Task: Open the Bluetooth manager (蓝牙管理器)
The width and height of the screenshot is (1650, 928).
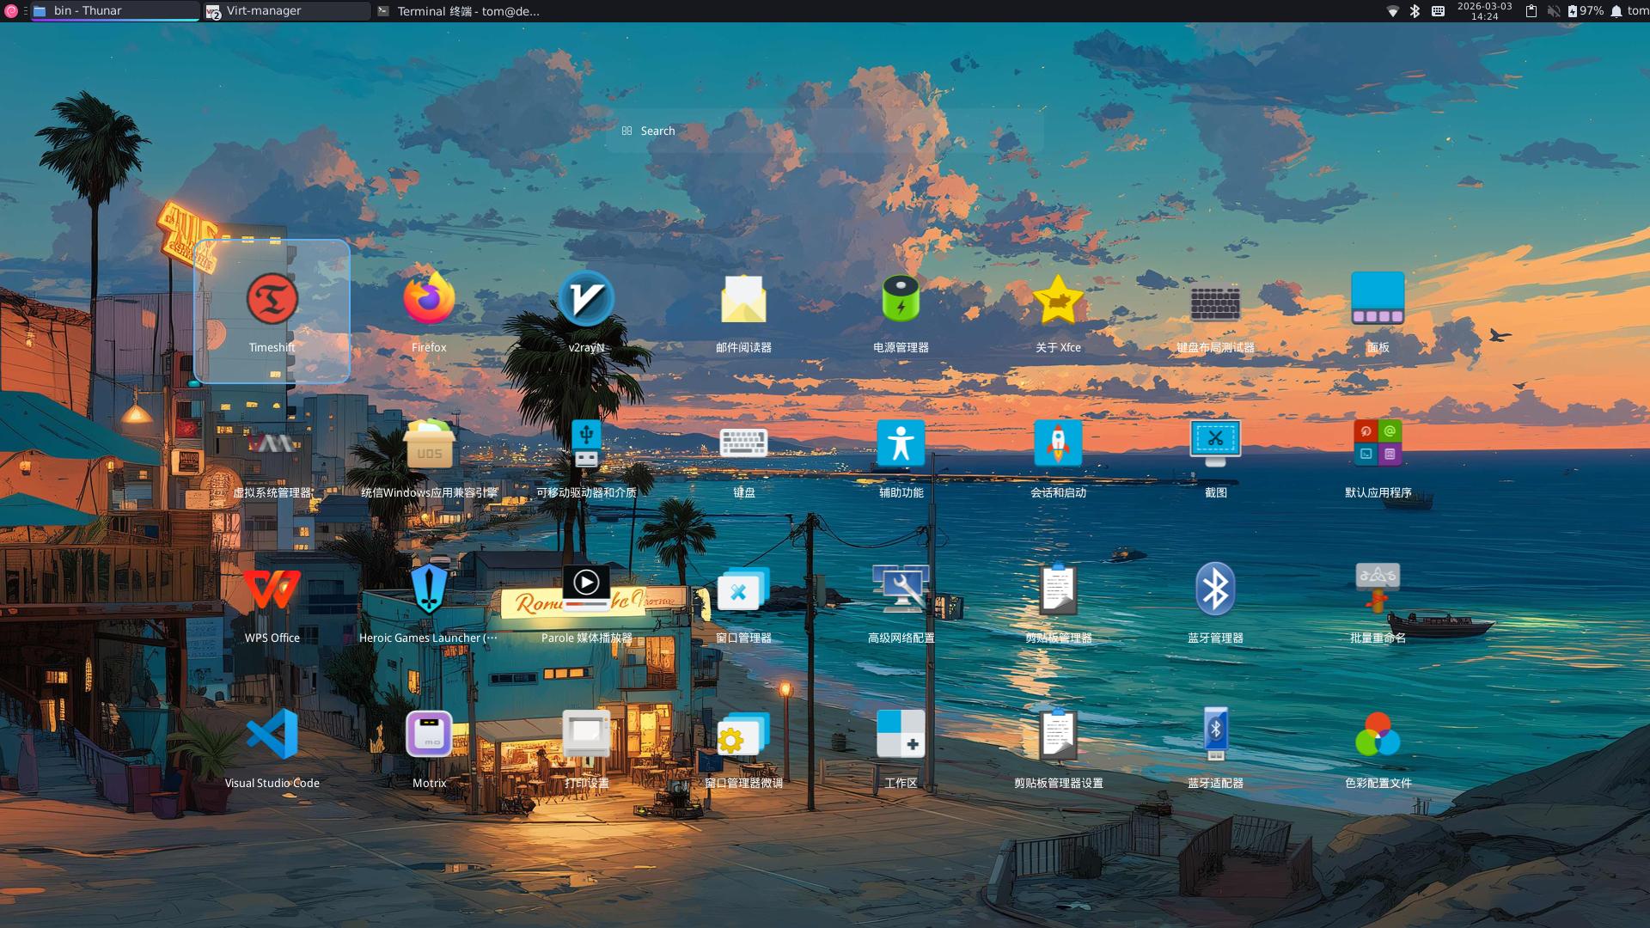Action: coord(1215,590)
